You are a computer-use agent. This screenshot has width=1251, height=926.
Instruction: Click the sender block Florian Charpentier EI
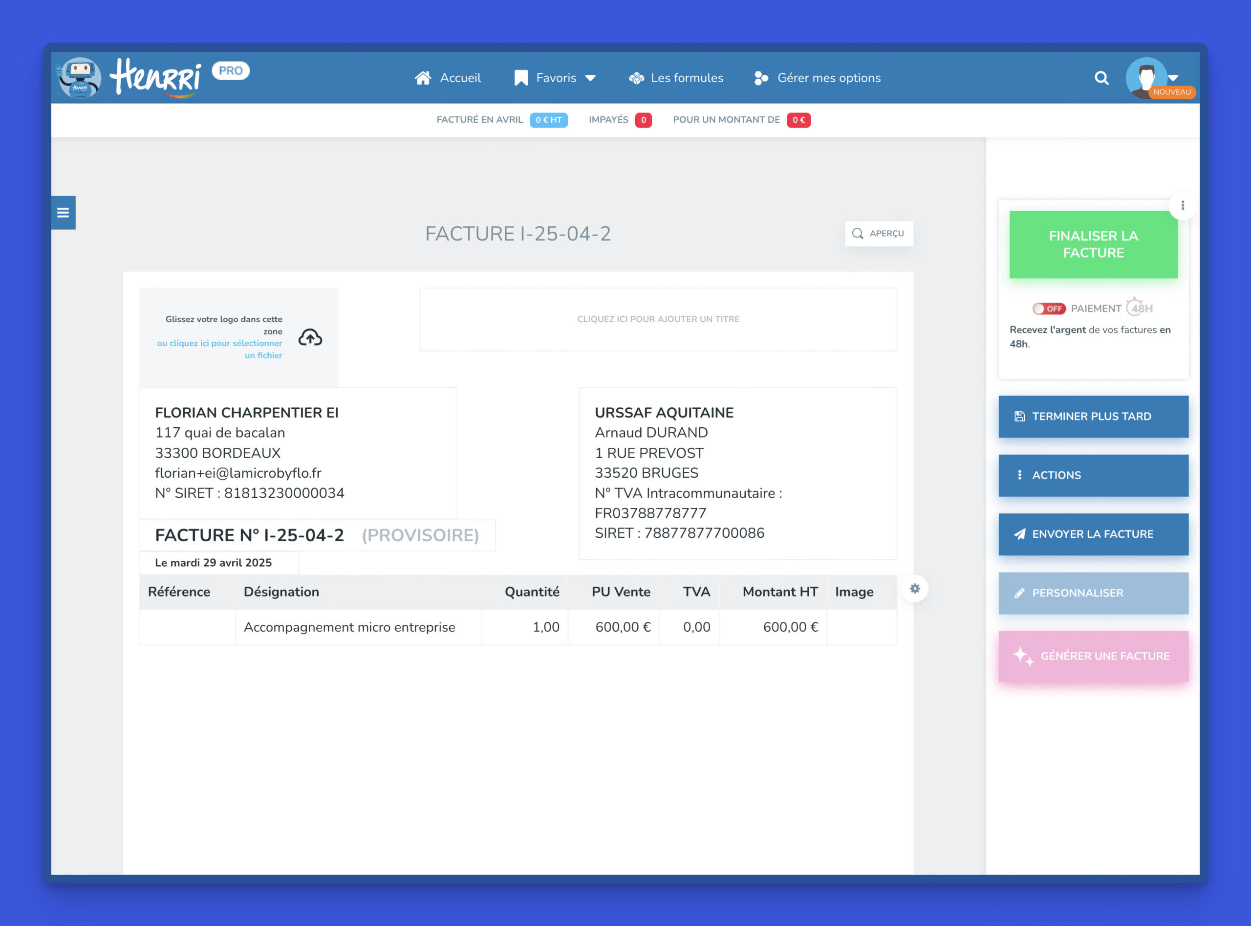click(x=298, y=453)
